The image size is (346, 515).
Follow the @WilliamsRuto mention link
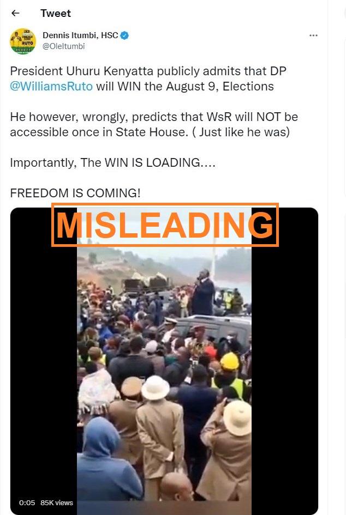coord(51,87)
